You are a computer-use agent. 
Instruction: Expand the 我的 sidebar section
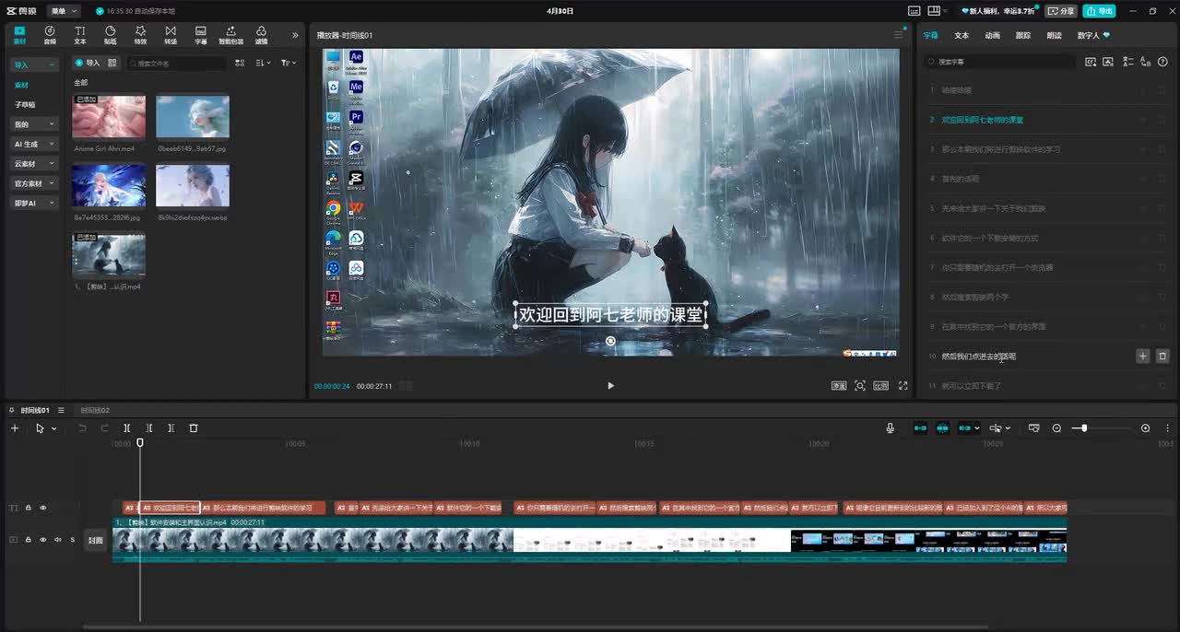click(33, 123)
